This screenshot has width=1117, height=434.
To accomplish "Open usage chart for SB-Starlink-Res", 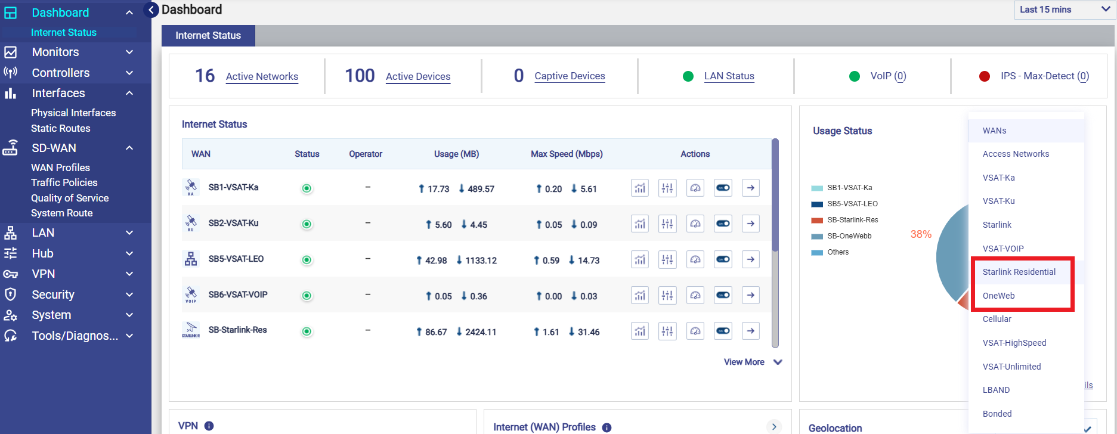I will click(639, 331).
